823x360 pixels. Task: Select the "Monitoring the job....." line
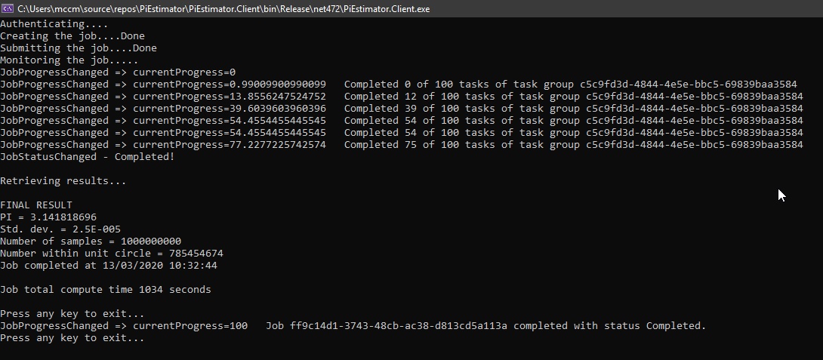(69, 60)
